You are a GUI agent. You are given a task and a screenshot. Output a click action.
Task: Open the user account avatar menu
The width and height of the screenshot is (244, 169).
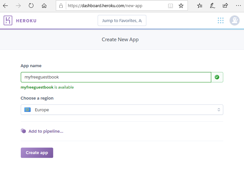coord(234,20)
